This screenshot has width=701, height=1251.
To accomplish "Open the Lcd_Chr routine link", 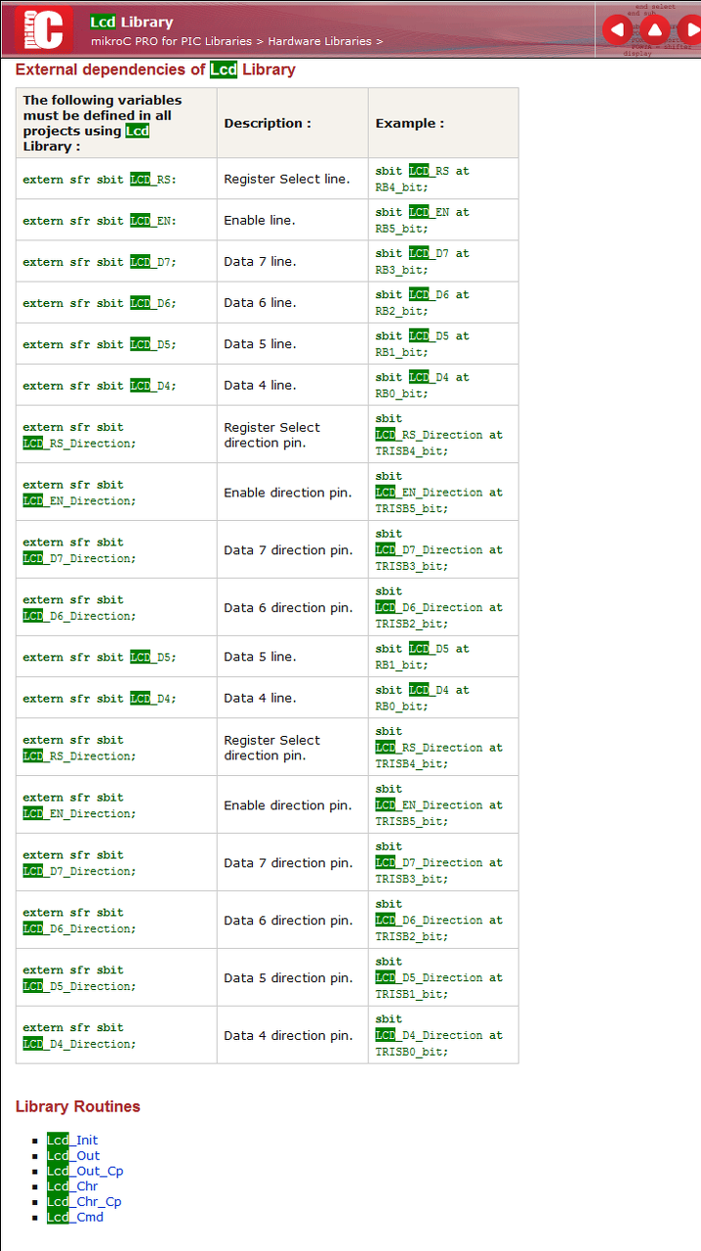I will pos(72,1186).
